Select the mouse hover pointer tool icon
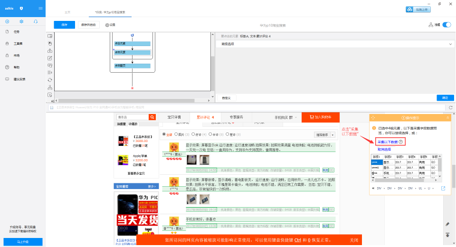 coord(50,95)
